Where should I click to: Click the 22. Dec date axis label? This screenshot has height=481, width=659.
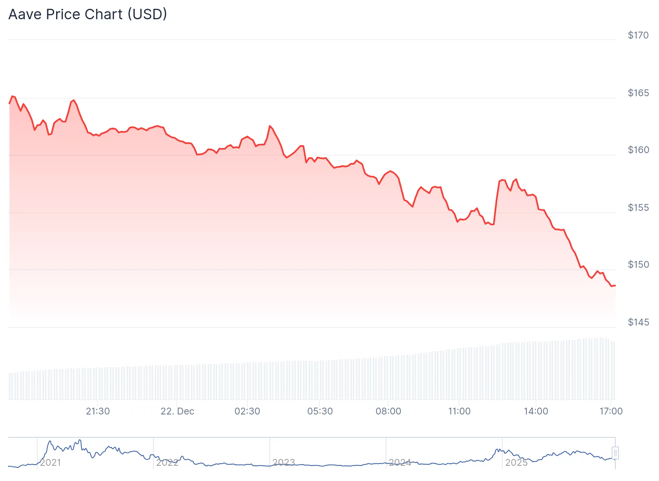177,411
